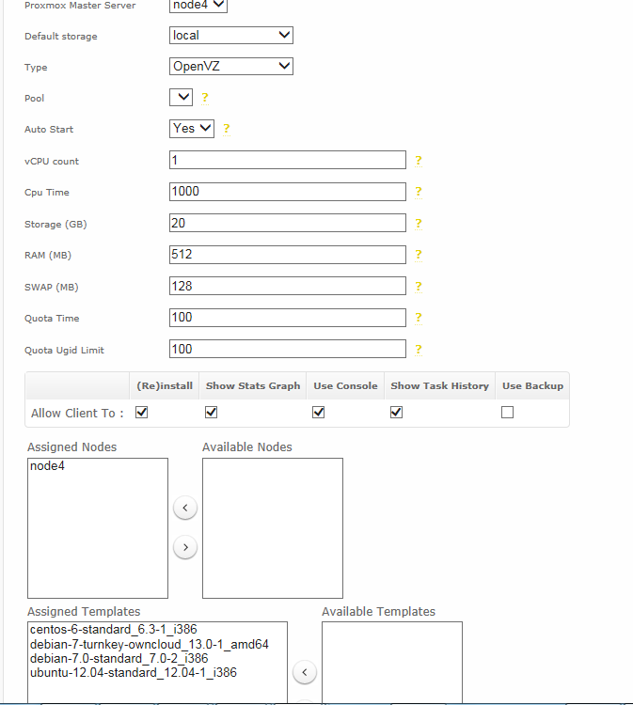The width and height of the screenshot is (633, 705).
Task: Click the help icon beside Quota Time
Action: pyautogui.click(x=418, y=318)
